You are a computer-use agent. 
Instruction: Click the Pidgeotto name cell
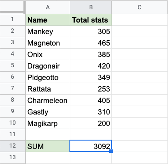click(x=48, y=77)
